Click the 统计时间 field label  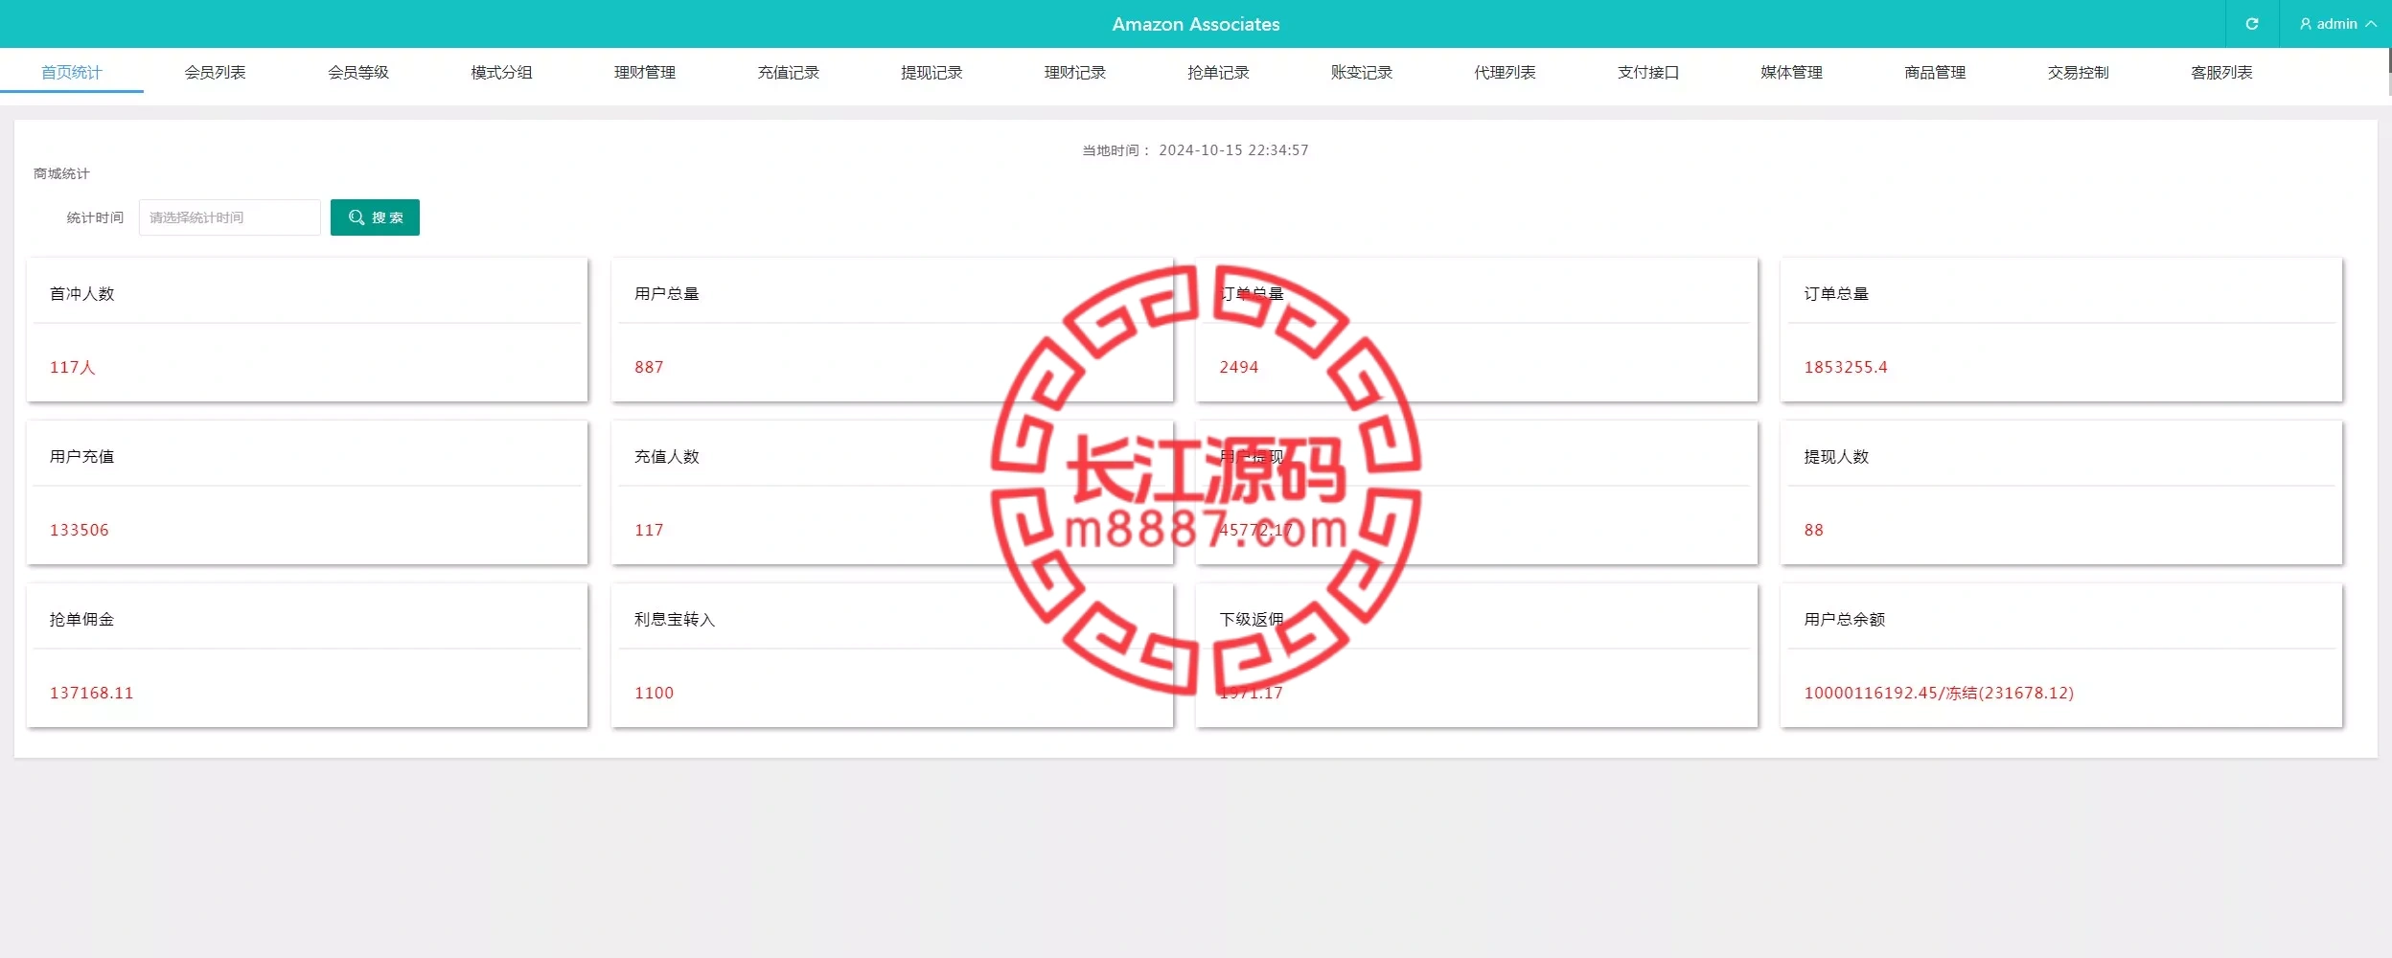tap(95, 217)
